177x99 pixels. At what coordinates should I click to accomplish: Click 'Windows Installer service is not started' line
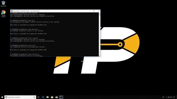point(27,31)
